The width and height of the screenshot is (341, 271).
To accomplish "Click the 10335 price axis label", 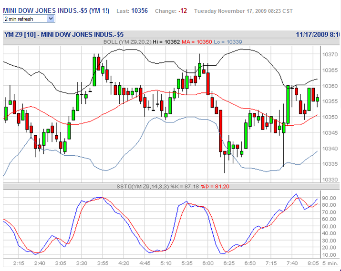I will (330, 164).
